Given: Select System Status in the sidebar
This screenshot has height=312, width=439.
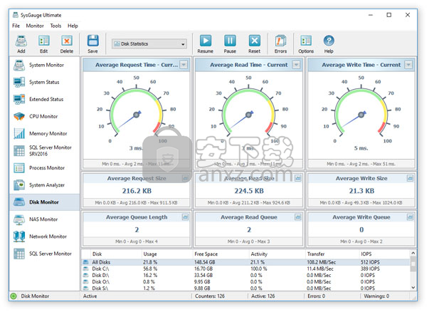Looking at the screenshot, I should coord(44,82).
